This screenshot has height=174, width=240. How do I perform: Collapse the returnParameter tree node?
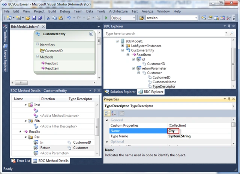pos(133,68)
